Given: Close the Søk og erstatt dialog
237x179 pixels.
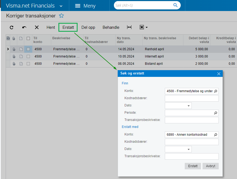Looking at the screenshot, I should (219, 74).
